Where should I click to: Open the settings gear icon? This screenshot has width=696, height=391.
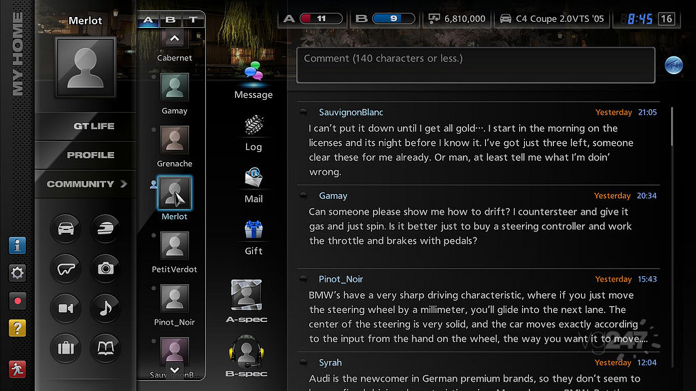click(17, 273)
